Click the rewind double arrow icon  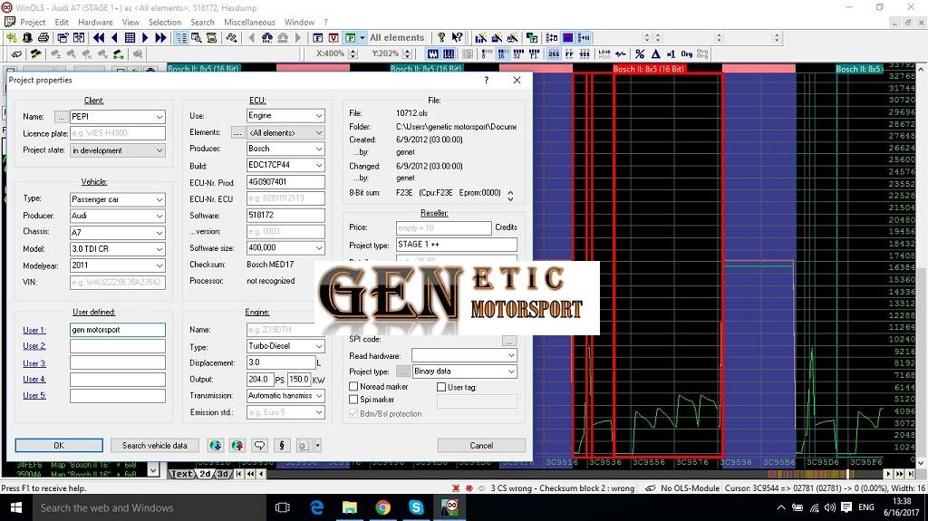(99, 38)
